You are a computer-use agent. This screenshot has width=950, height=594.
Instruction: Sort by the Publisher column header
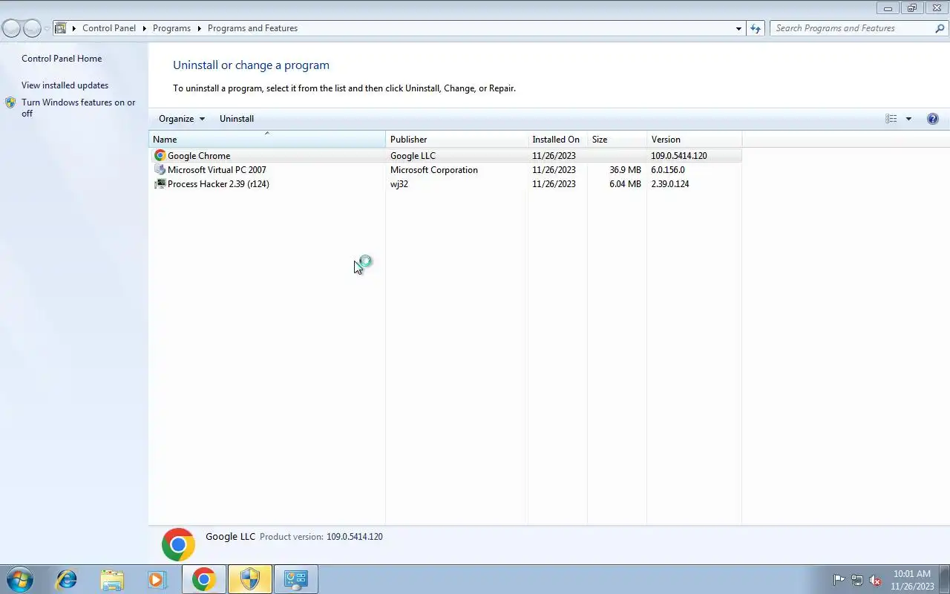tap(456, 140)
